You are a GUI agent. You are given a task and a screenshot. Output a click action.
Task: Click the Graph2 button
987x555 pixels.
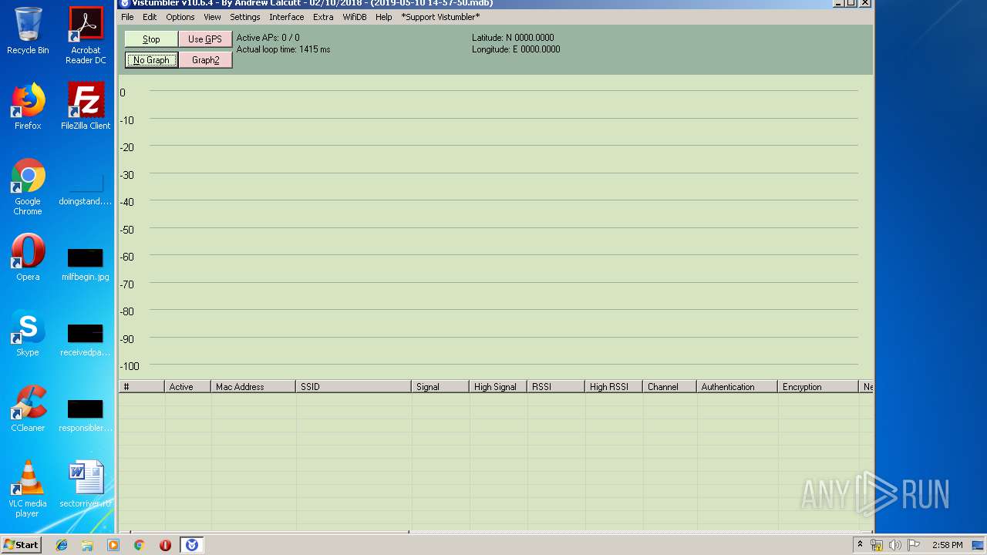pyautogui.click(x=205, y=60)
